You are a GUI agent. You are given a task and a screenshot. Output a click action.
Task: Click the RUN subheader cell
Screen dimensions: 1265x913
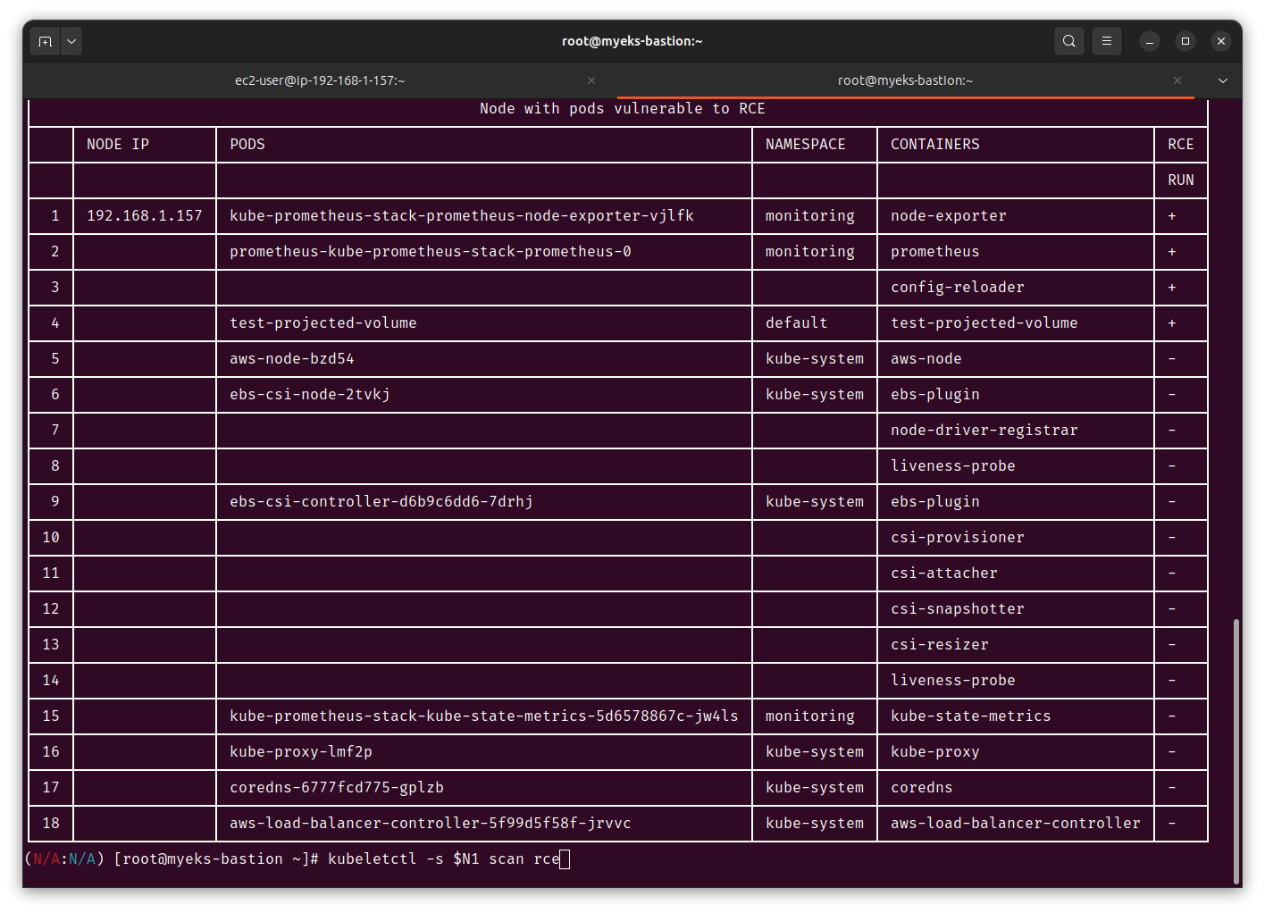tap(1181, 180)
